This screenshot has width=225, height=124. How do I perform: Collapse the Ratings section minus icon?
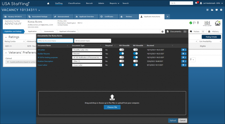(6, 37)
